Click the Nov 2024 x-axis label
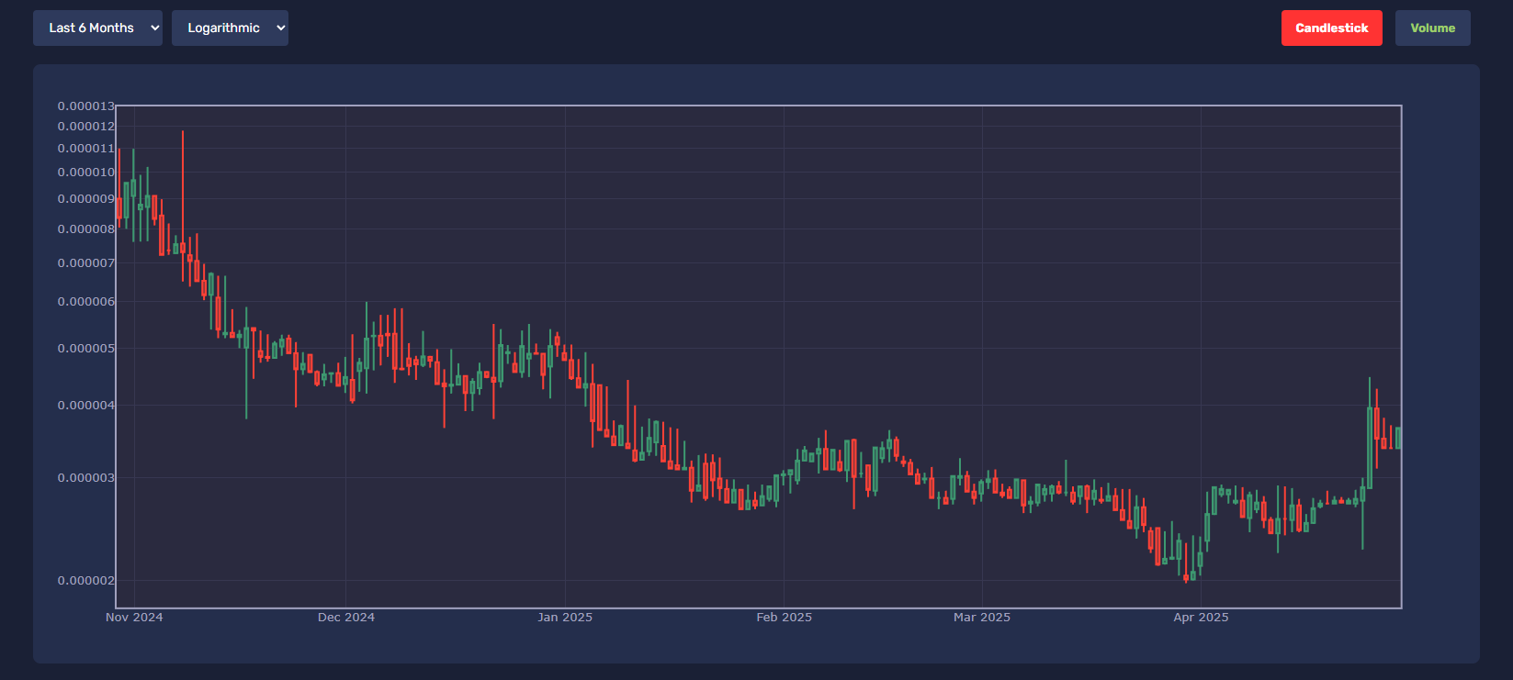 click(x=134, y=617)
